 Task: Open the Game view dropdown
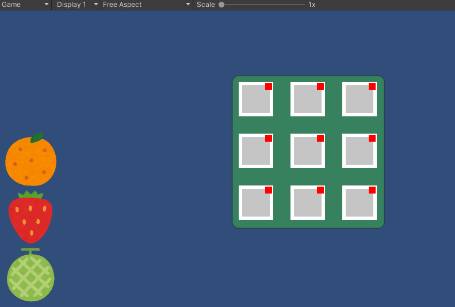[x=25, y=5]
